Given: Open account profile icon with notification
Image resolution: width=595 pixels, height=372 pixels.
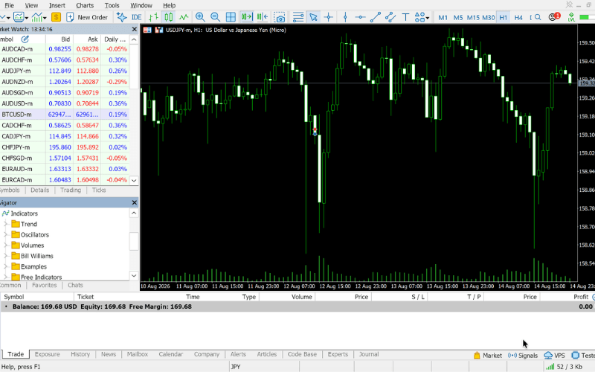Looking at the screenshot, I should 554,16.
